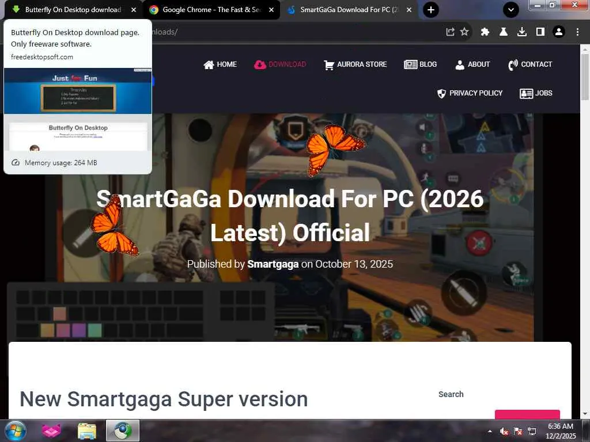The height and width of the screenshot is (442, 590).
Task: Click the pink cloud download icon
Action: (260, 64)
